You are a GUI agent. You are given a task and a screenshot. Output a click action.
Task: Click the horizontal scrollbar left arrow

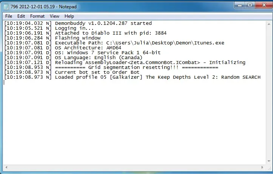tap(6, 167)
